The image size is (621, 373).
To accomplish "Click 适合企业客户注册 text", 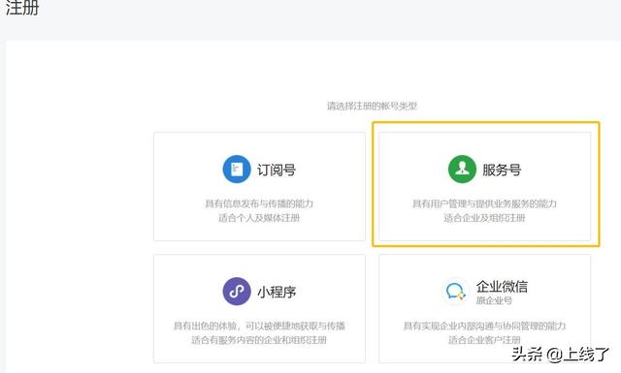I will (x=484, y=340).
